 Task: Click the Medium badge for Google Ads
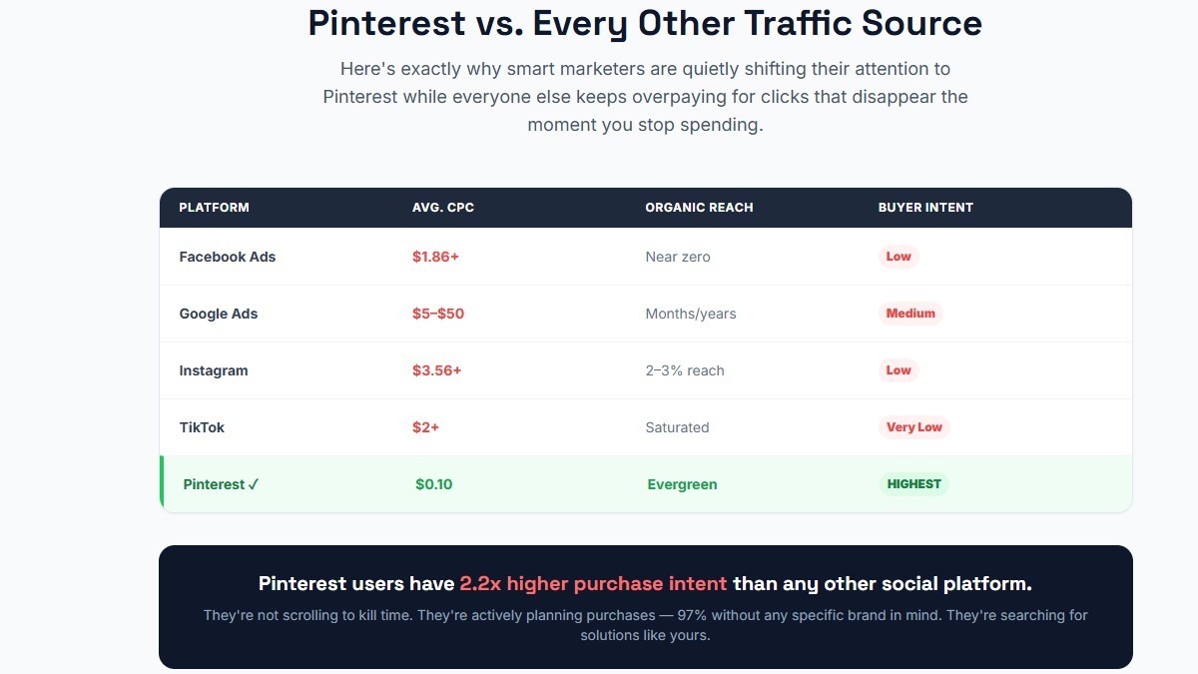(910, 314)
